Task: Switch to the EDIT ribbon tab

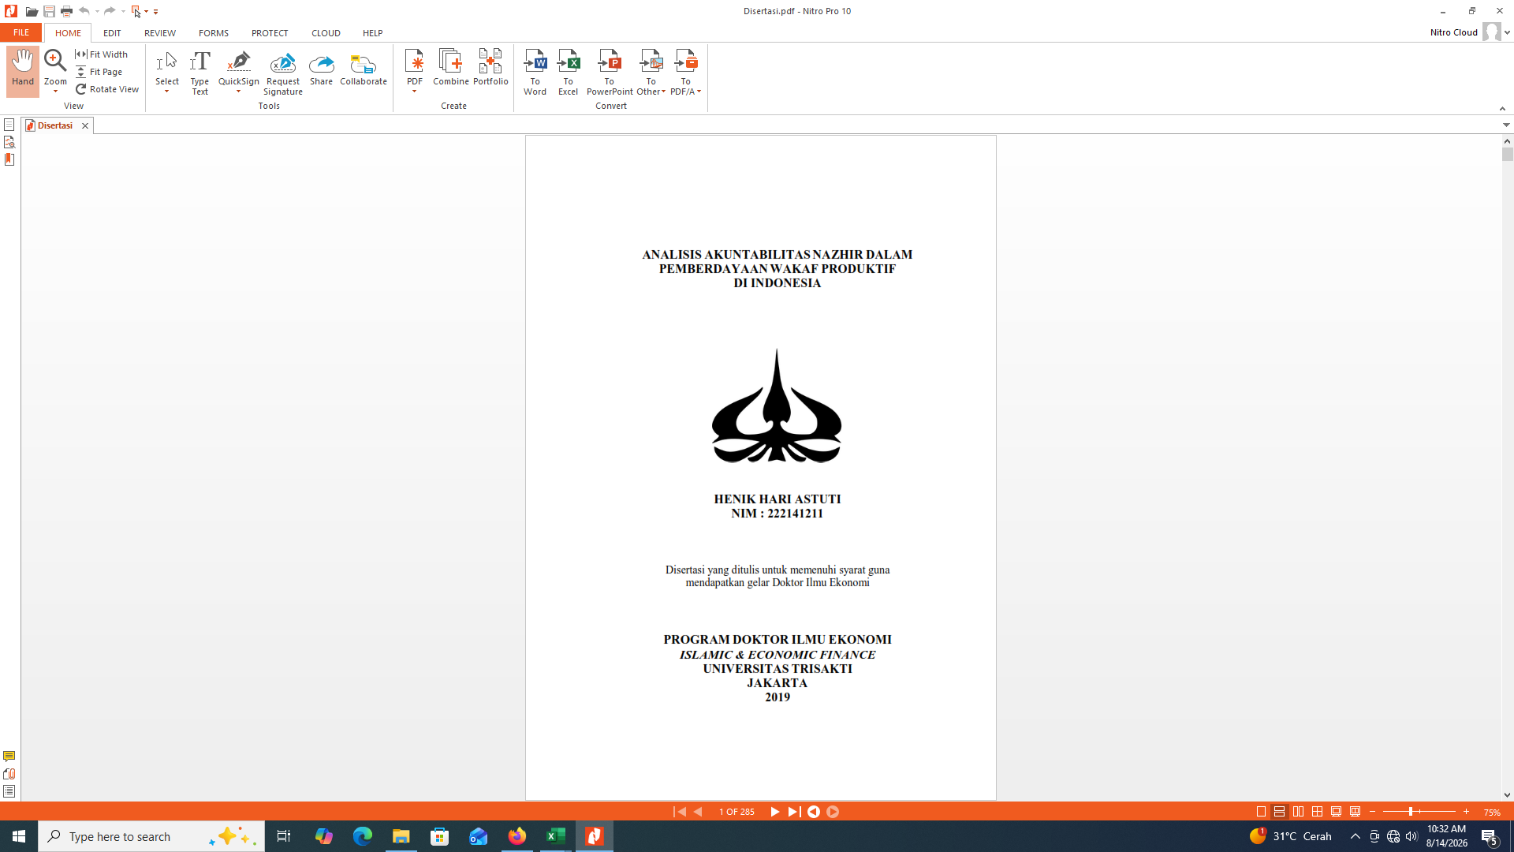Action: (112, 33)
